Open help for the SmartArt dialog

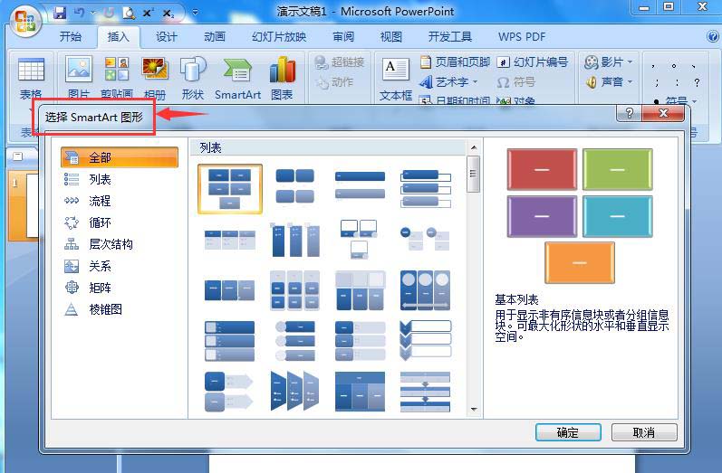629,113
